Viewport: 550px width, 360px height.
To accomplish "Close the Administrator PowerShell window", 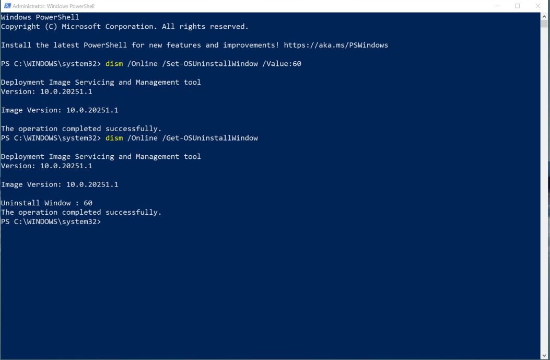I will pos(537,6).
